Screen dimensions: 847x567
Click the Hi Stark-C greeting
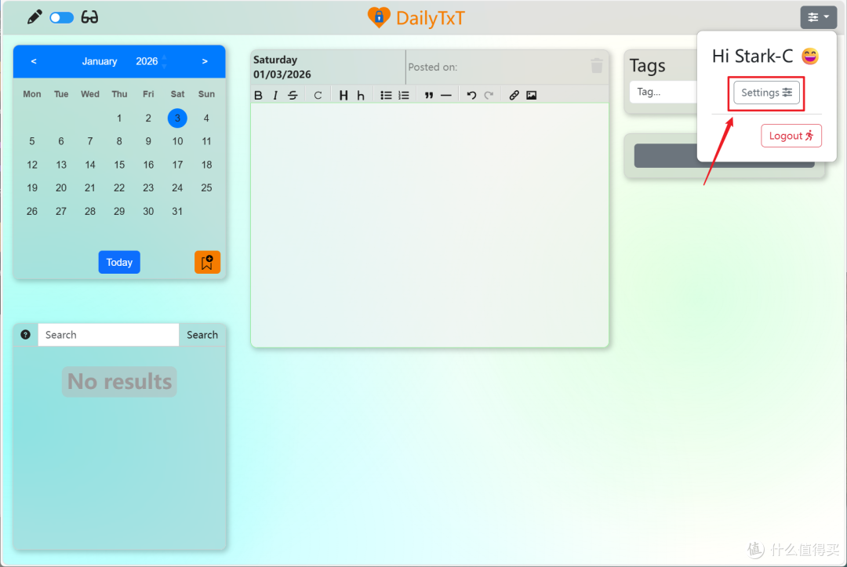[765, 56]
